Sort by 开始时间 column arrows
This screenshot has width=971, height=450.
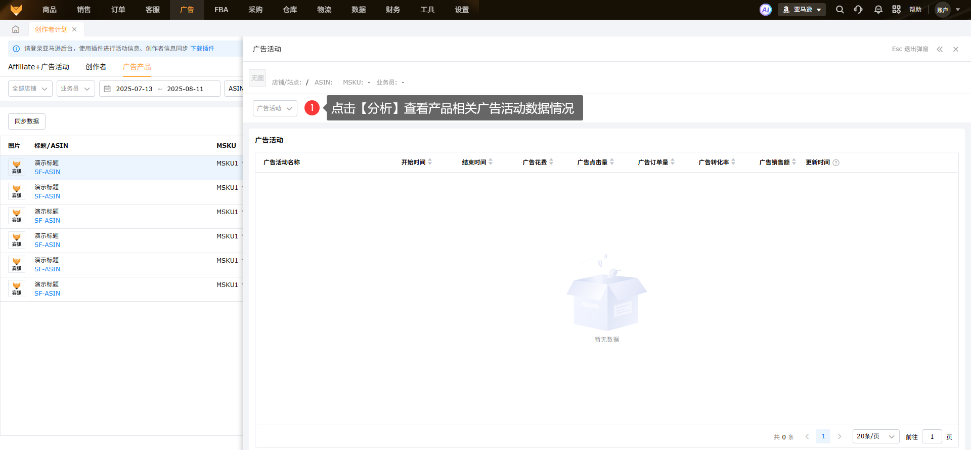point(430,162)
